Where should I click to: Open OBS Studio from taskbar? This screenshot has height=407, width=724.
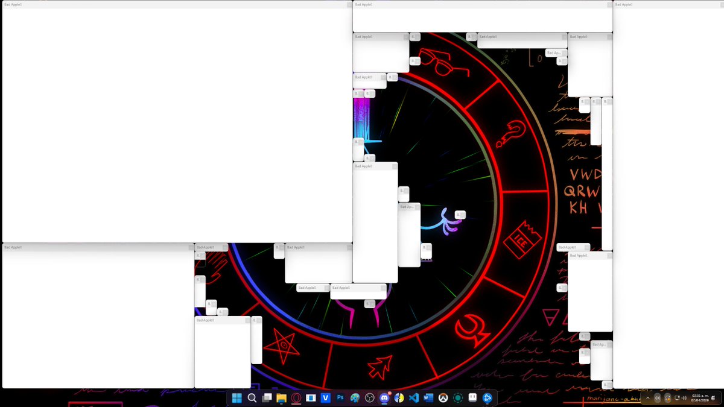pyautogui.click(x=369, y=398)
